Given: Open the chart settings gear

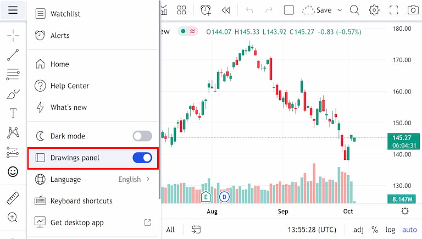Looking at the screenshot, I should (374, 10).
